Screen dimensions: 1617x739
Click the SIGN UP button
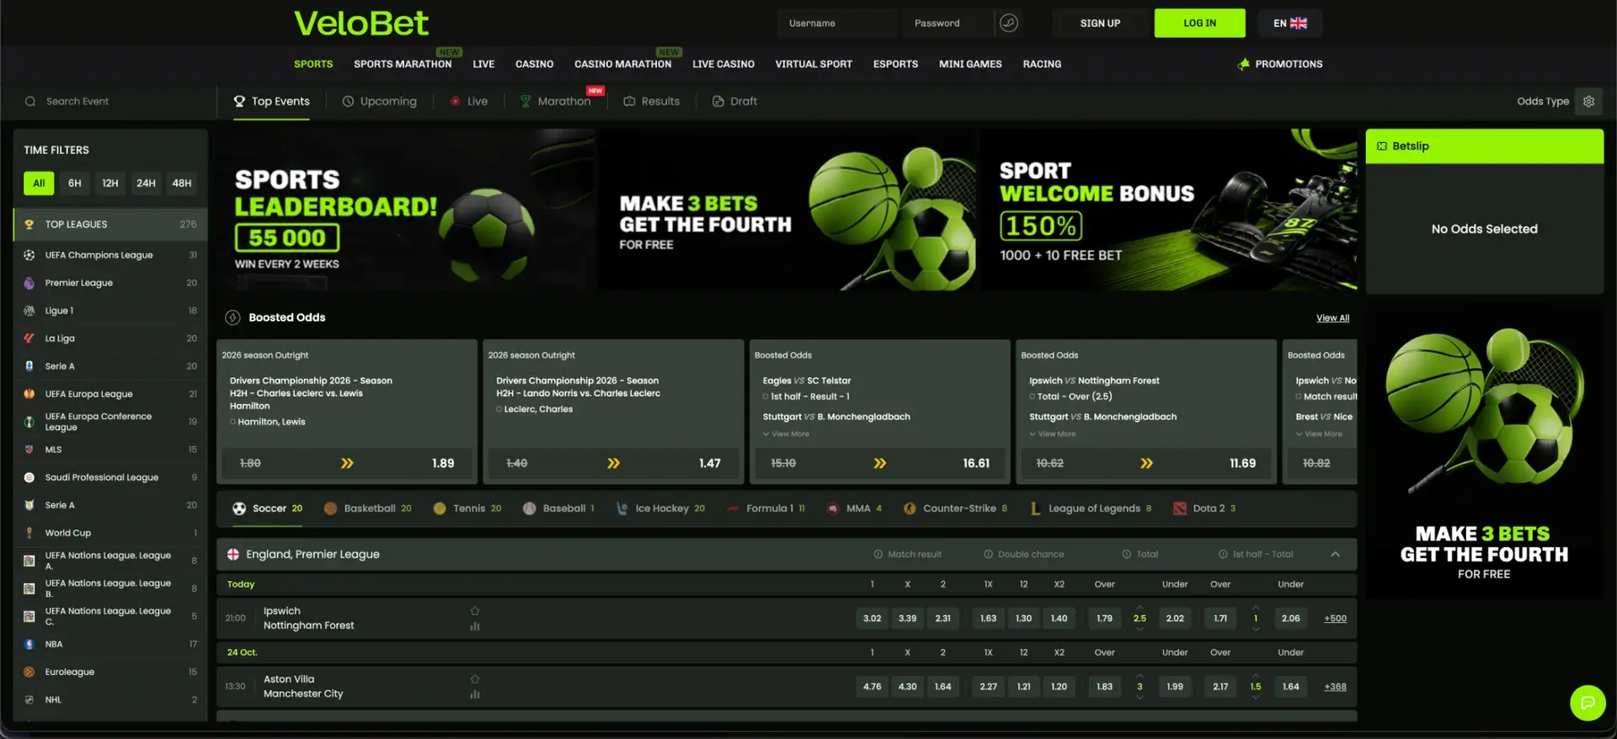pos(1100,23)
